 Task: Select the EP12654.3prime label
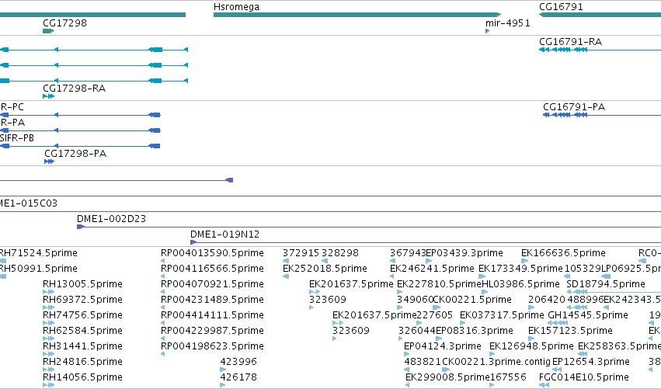coord(590,362)
